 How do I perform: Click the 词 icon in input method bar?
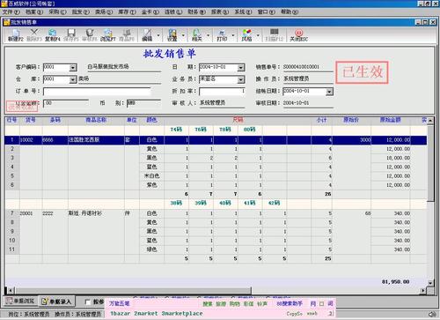[330, 303]
